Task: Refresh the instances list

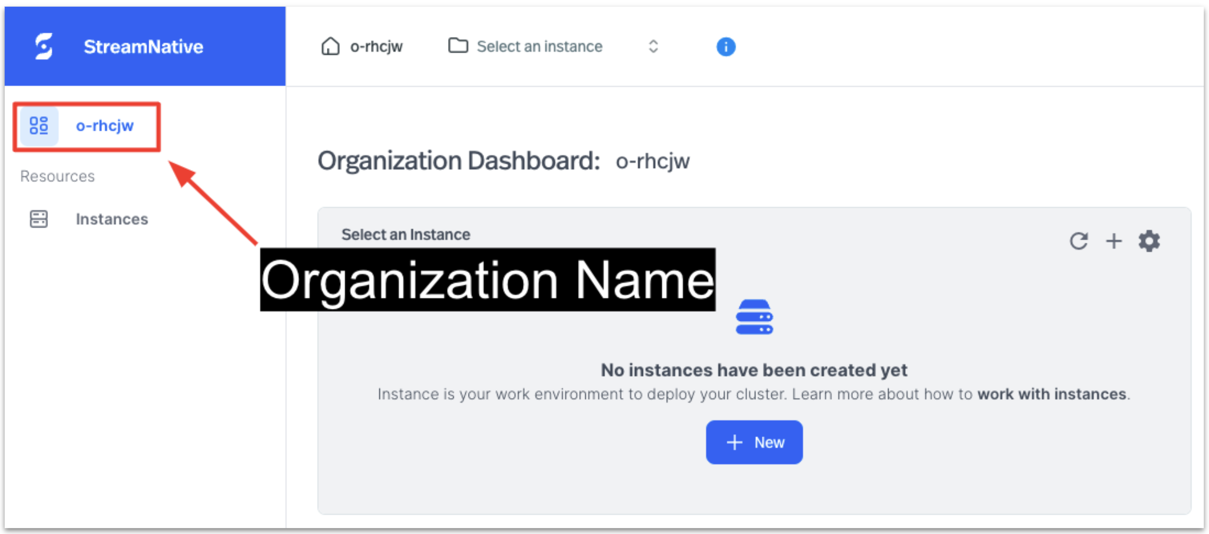Action: [1079, 241]
